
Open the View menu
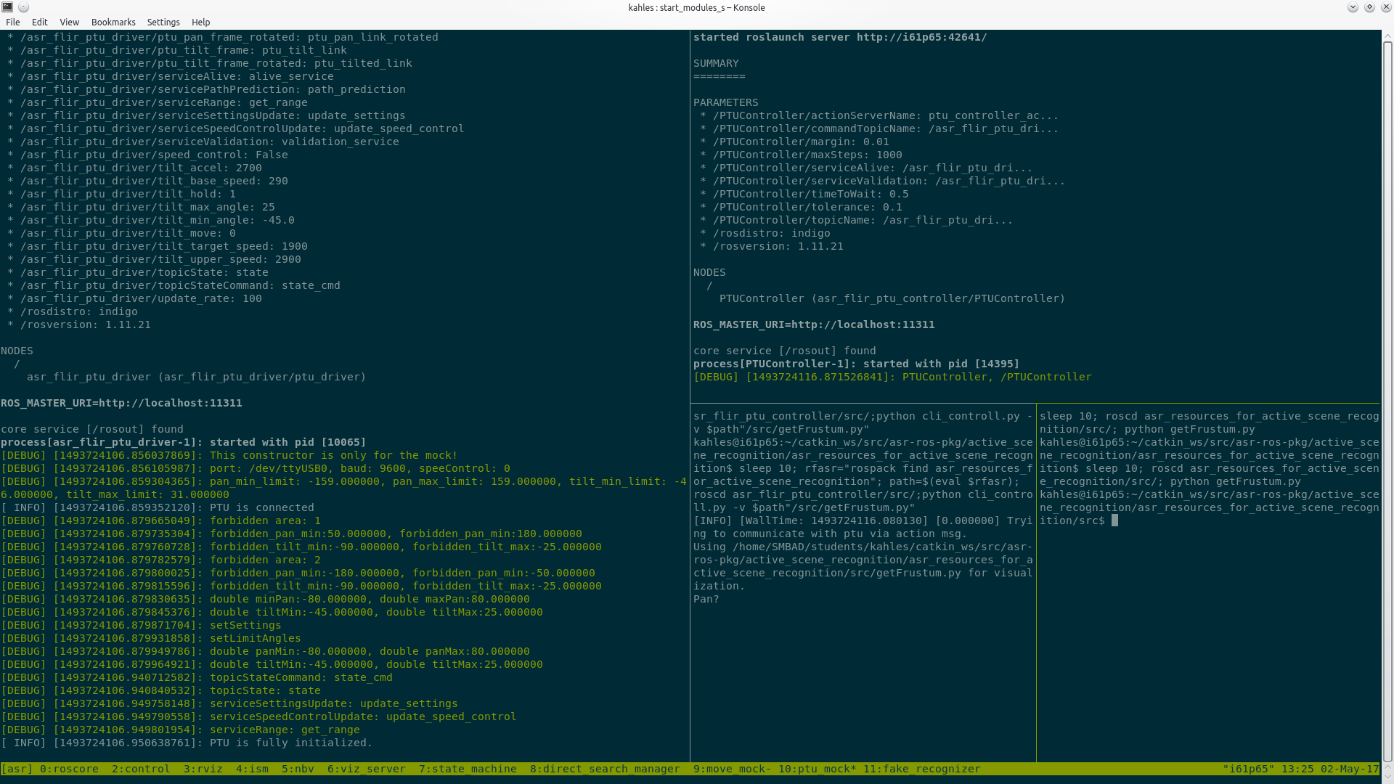[70, 23]
